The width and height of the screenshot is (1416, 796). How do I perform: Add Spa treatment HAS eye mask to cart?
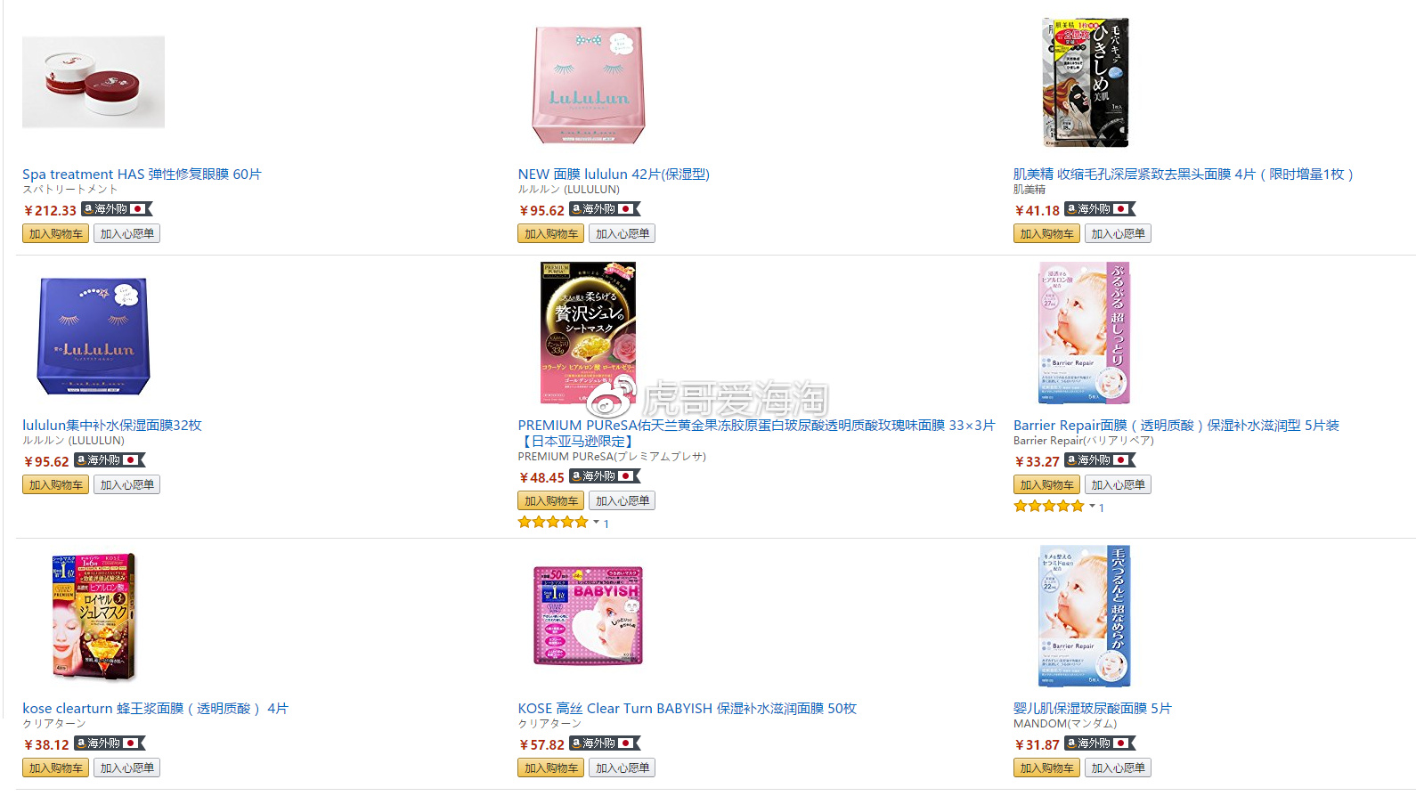tap(55, 234)
